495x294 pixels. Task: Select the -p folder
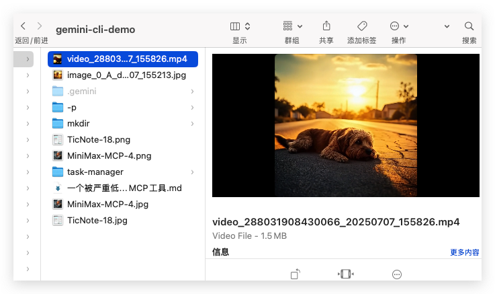coord(123,108)
